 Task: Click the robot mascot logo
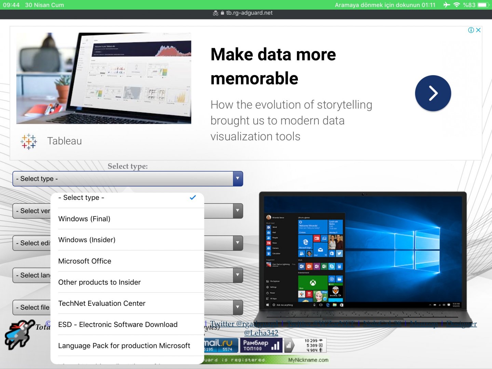point(20,334)
